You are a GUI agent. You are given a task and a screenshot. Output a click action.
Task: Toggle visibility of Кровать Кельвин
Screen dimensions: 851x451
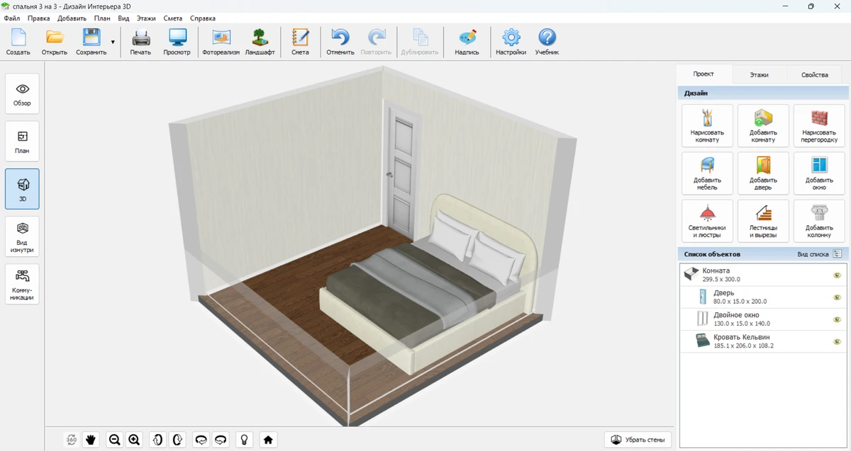pyautogui.click(x=837, y=341)
